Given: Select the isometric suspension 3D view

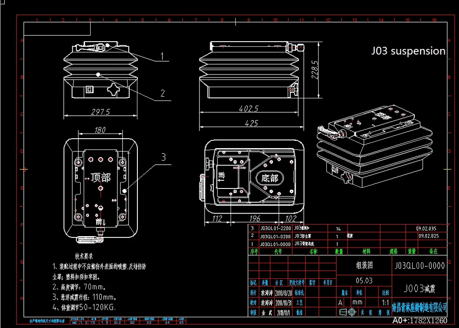Looking at the screenshot, I should coord(374,146).
